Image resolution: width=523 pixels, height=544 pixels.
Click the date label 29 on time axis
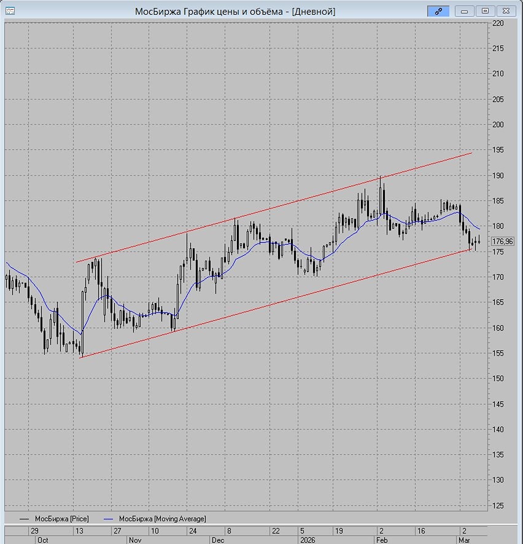tap(34, 531)
